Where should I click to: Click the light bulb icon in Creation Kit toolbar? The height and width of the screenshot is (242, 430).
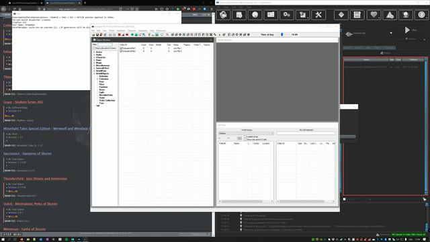pos(149,34)
